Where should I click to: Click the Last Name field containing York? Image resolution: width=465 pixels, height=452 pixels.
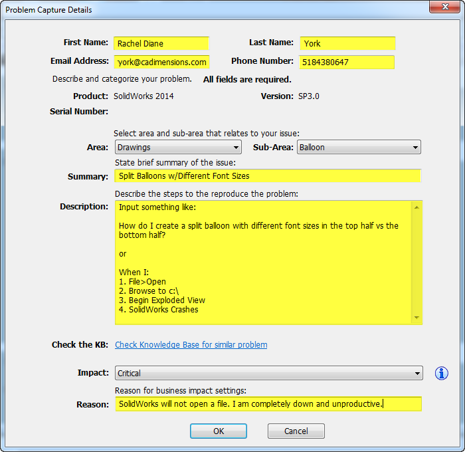(x=347, y=44)
